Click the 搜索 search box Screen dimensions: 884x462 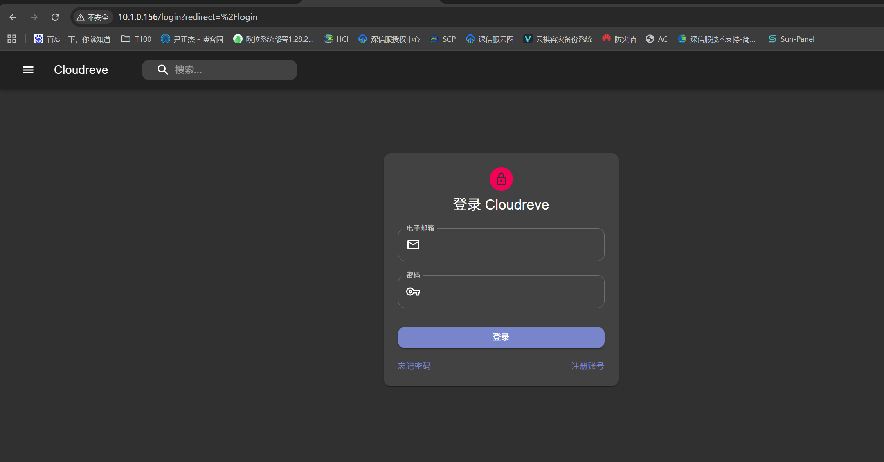pyautogui.click(x=231, y=70)
